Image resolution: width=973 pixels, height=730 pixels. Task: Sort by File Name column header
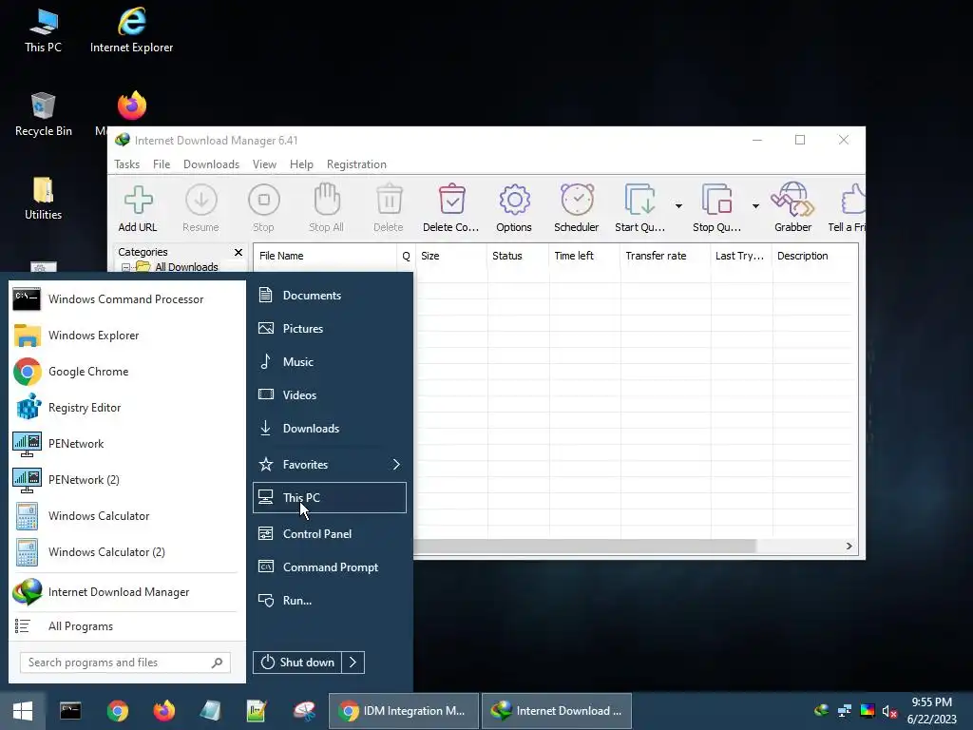(x=325, y=256)
